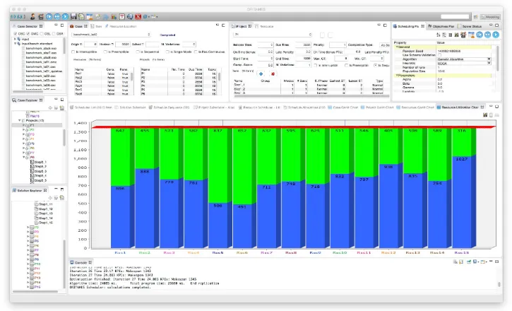Viewport: 512px width, 311px height.
Task: Click the rightmost icon in Case Explorer toolbar
Action: (x=61, y=107)
